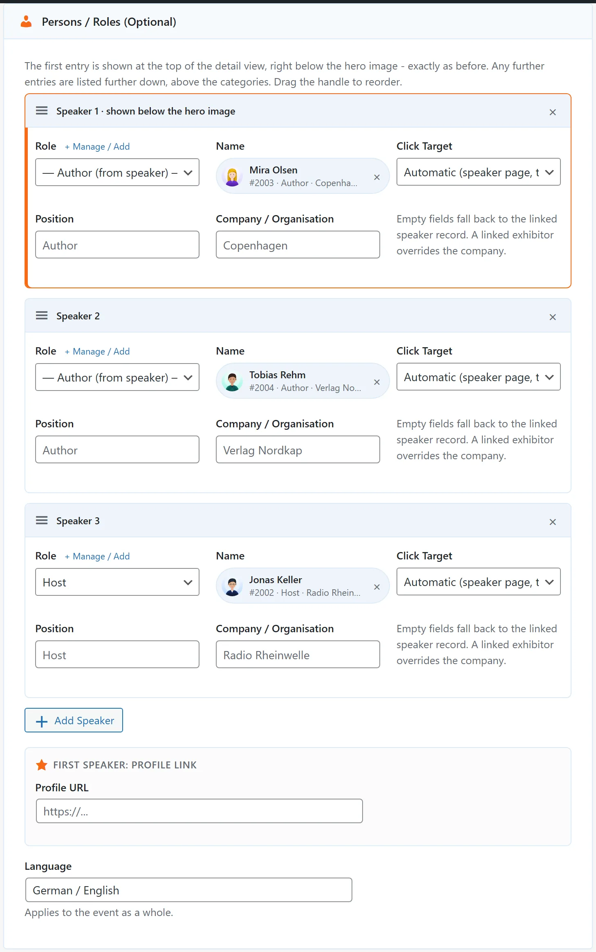Focus the Radio Rheinwelle company field
Screen dimensions: 596x952
click(298, 654)
